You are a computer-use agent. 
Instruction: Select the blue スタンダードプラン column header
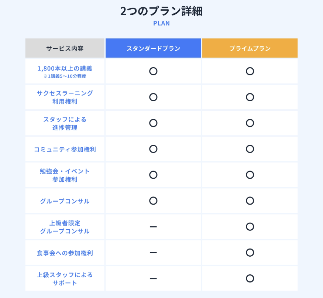click(153, 48)
